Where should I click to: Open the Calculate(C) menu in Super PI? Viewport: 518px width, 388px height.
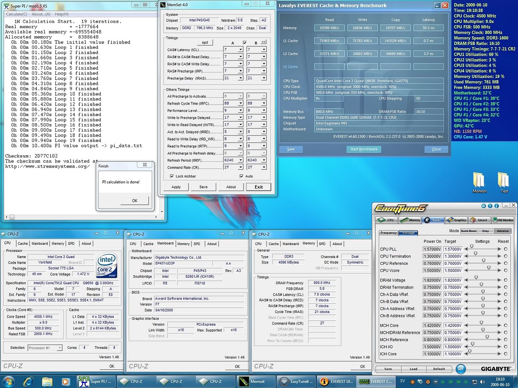click(x=17, y=14)
